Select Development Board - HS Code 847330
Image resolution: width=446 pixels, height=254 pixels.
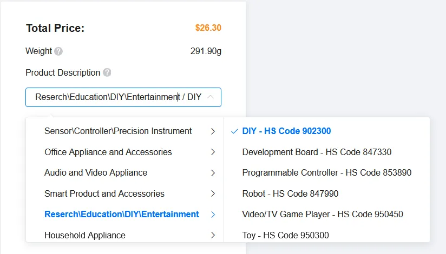[317, 152]
